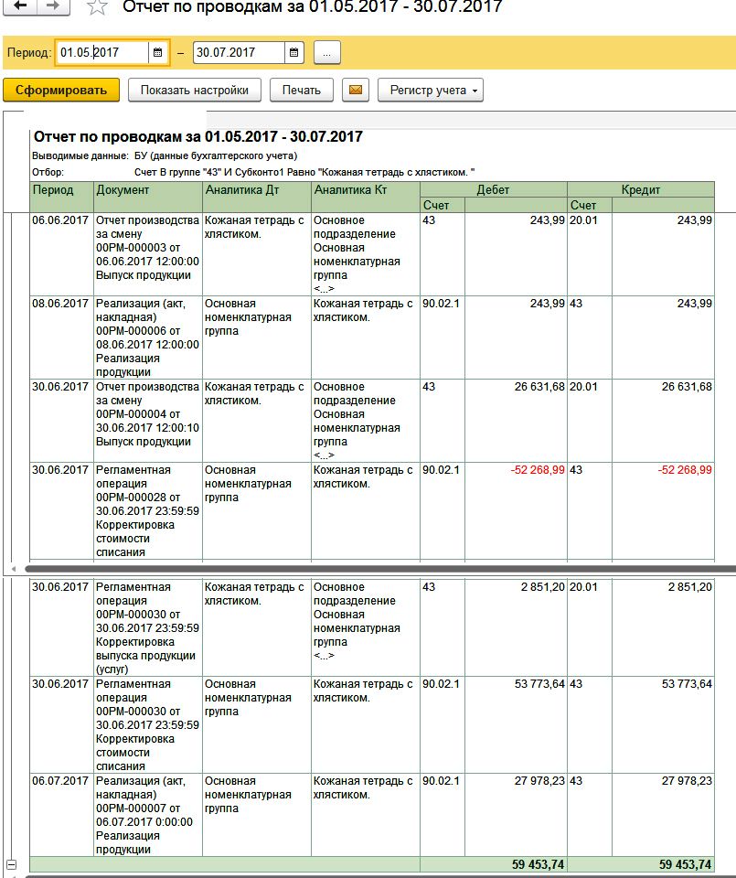
Task: Send report by email envelope icon
Action: click(356, 91)
